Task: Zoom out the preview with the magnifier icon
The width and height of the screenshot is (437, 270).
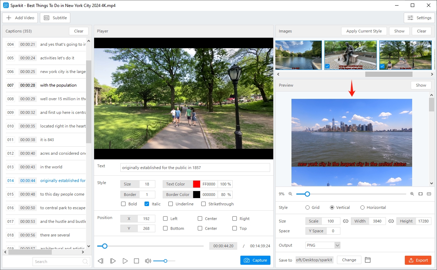Action: 290,194
